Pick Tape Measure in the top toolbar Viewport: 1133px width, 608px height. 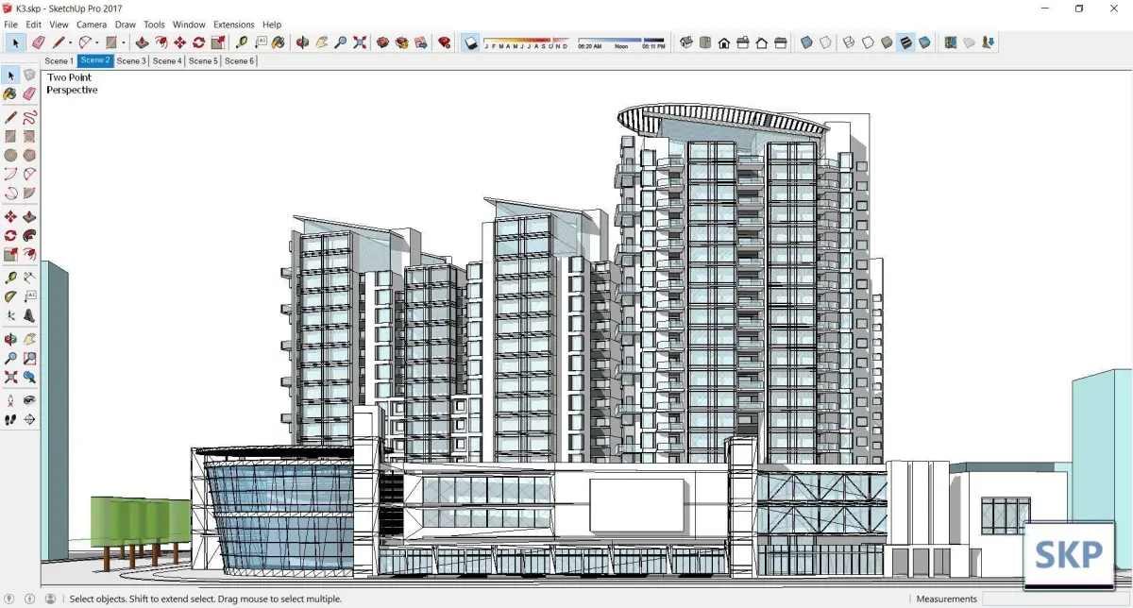point(242,42)
